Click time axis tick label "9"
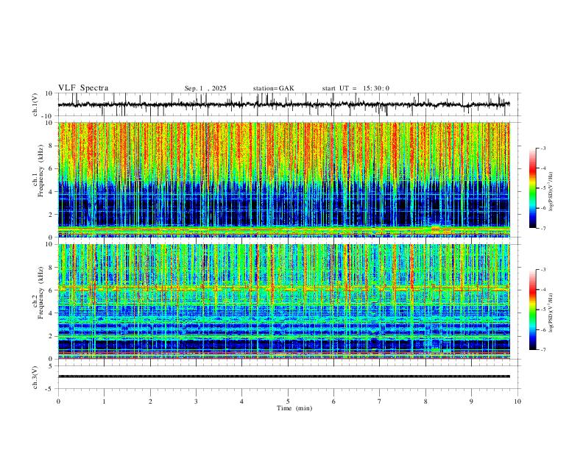 click(x=471, y=401)
